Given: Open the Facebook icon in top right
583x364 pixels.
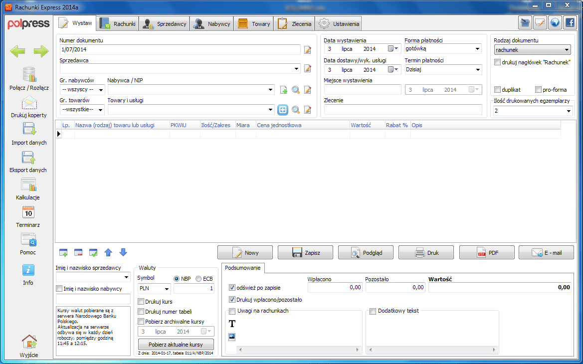Looking at the screenshot, I should pyautogui.click(x=570, y=23).
